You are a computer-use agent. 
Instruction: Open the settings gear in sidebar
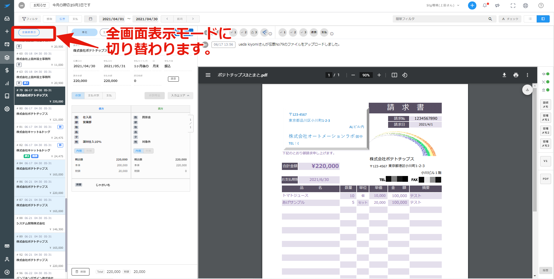pos(7,109)
